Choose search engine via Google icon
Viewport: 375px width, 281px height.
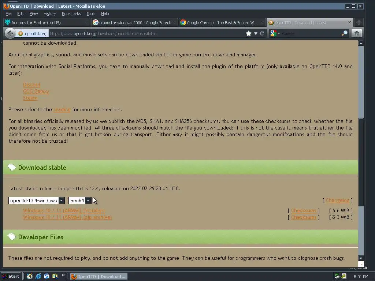pos(273,33)
